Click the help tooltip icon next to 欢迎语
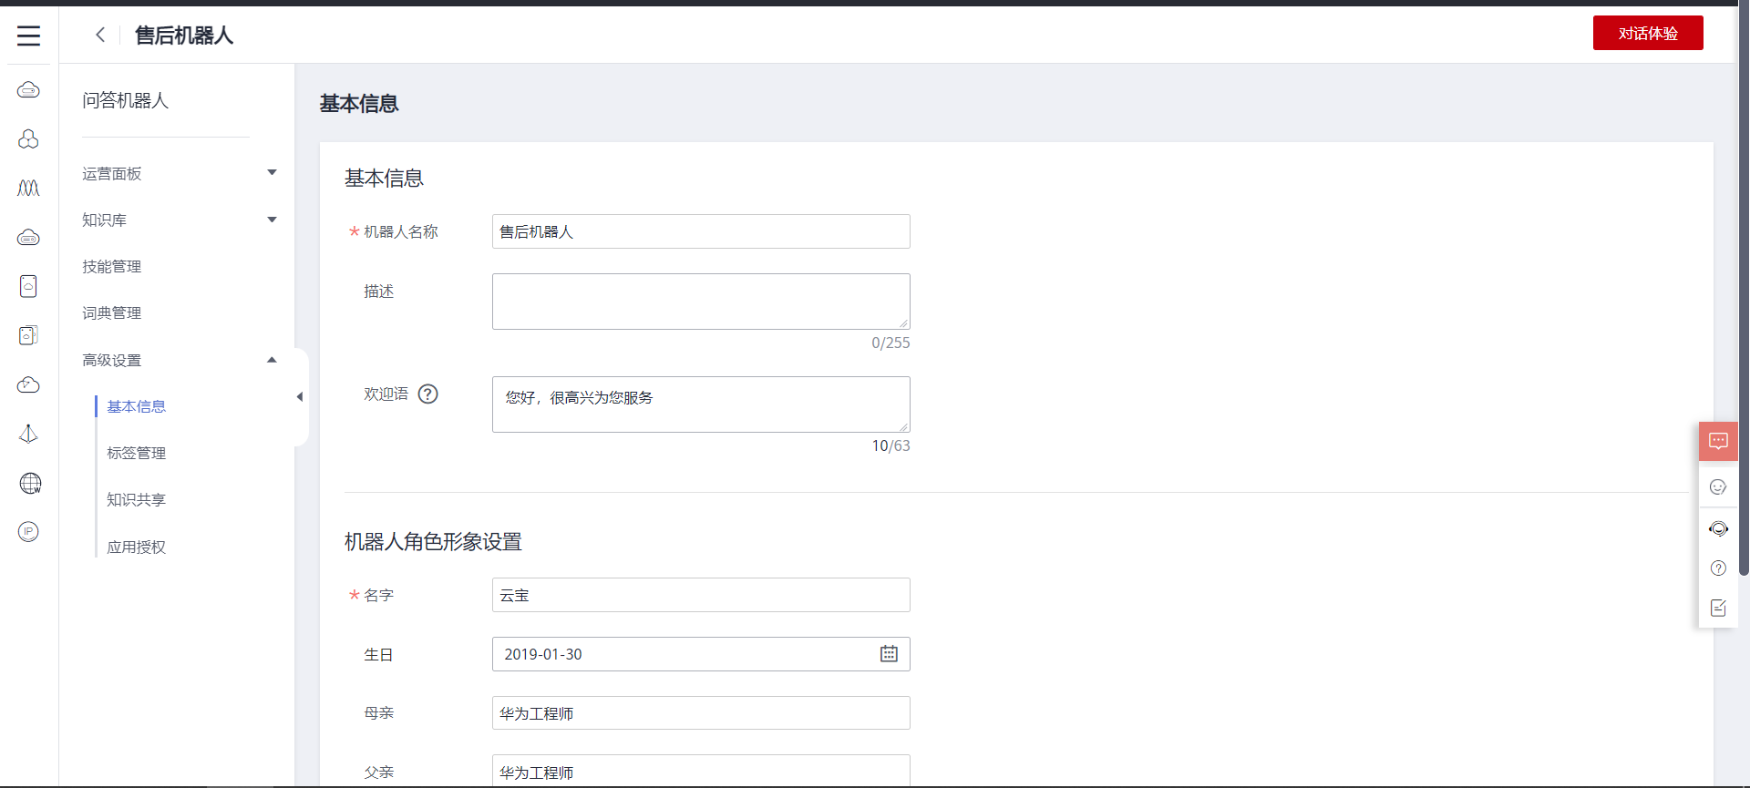This screenshot has width=1750, height=788. 427,394
